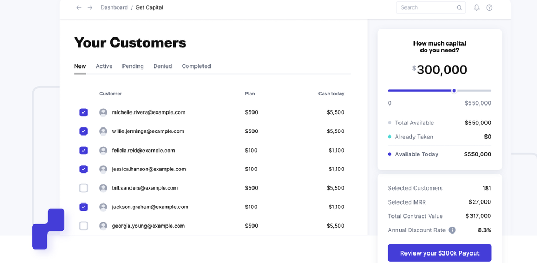This screenshot has width=537, height=263.
Task: Click the search magnifier icon
Action: point(459,7)
